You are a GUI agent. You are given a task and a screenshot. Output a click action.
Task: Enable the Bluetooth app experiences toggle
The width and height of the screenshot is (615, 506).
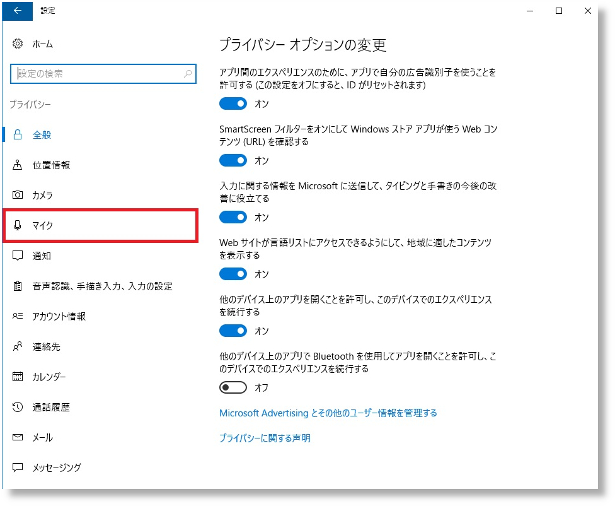(233, 387)
